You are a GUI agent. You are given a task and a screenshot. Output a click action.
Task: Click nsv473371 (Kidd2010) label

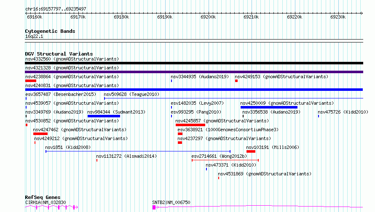231,165
